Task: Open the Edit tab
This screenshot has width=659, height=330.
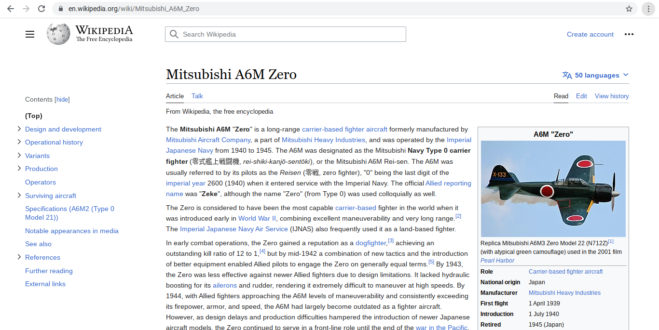Action: coord(581,96)
